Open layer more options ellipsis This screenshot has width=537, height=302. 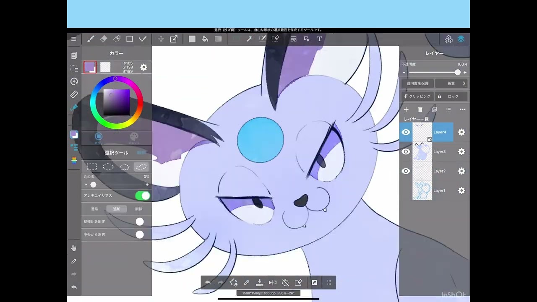(x=463, y=109)
